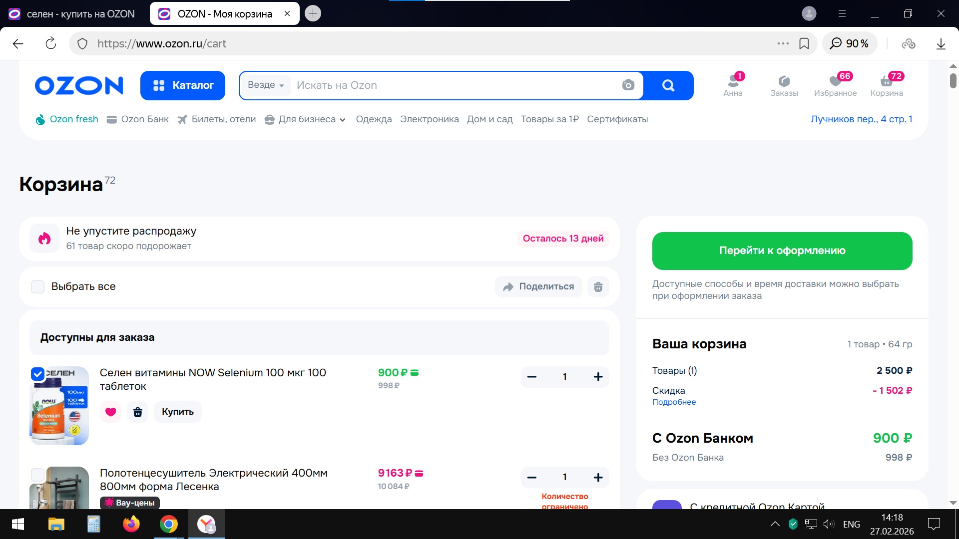Viewport: 959px width, 539px height.
Task: Add Selenium item to favorites heart
Action: [110, 412]
